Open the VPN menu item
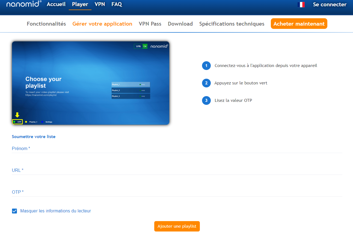 pos(100,4)
